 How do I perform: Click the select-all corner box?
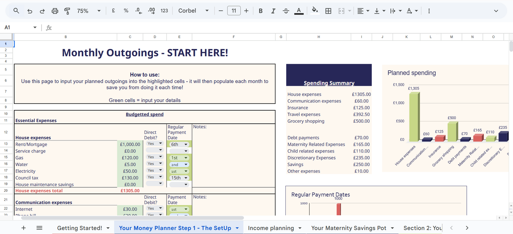point(6,37)
